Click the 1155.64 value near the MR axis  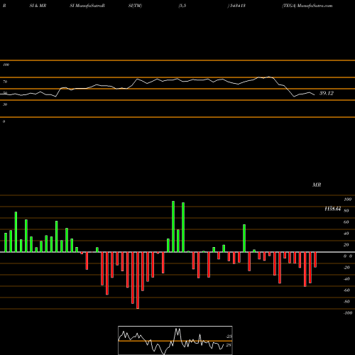332,209
